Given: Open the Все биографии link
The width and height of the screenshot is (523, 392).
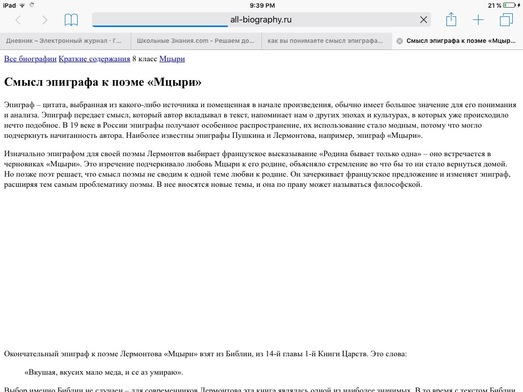Looking at the screenshot, I should [x=30, y=59].
